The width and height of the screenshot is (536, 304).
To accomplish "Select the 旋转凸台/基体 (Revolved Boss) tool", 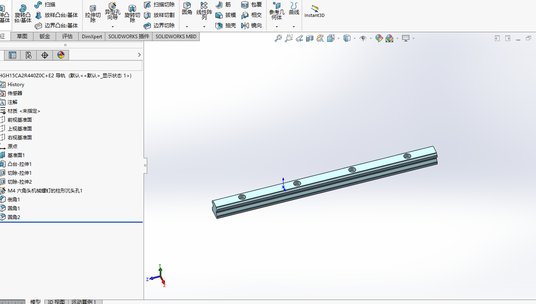I will coord(23,13).
